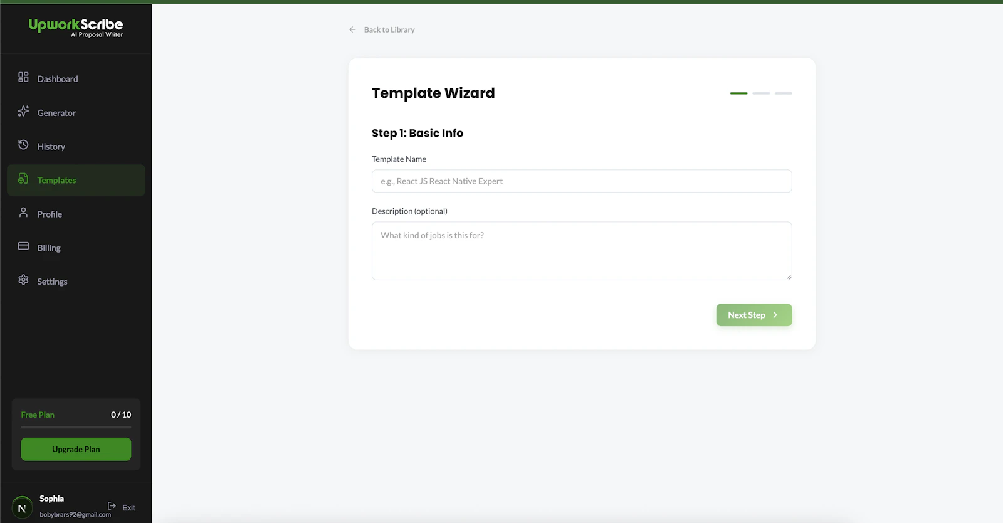
Task: Click the Template Name field label
Action: click(399, 159)
